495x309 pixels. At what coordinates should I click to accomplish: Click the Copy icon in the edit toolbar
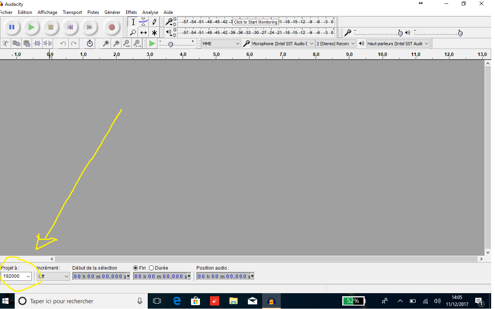(x=16, y=44)
